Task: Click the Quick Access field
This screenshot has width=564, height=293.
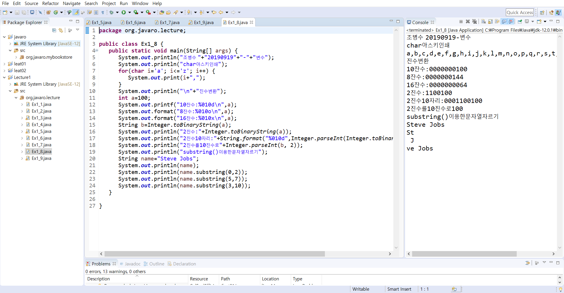Action: click(x=520, y=12)
